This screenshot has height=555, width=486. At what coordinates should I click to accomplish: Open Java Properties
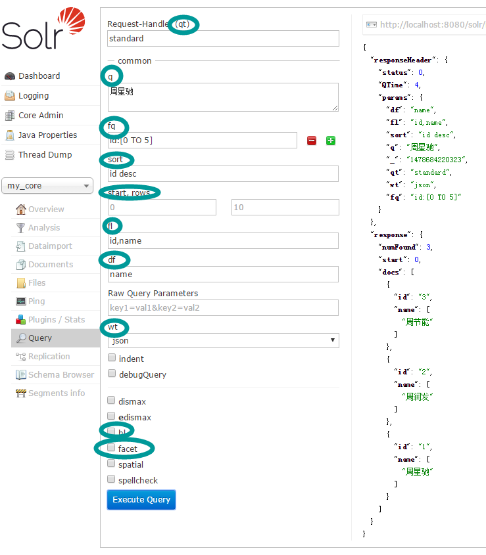47,135
